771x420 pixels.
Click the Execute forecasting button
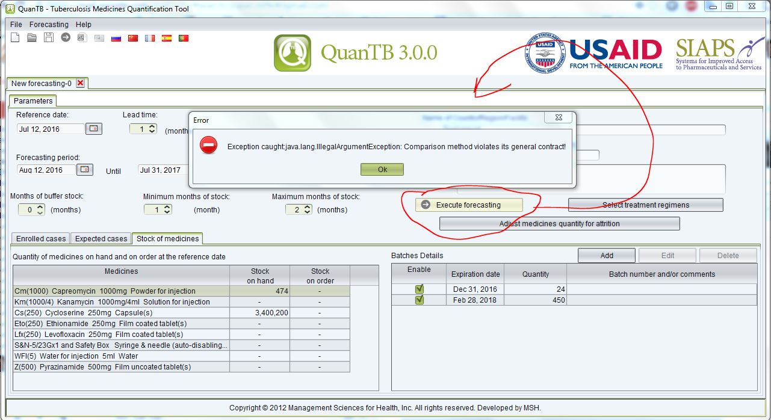click(469, 205)
